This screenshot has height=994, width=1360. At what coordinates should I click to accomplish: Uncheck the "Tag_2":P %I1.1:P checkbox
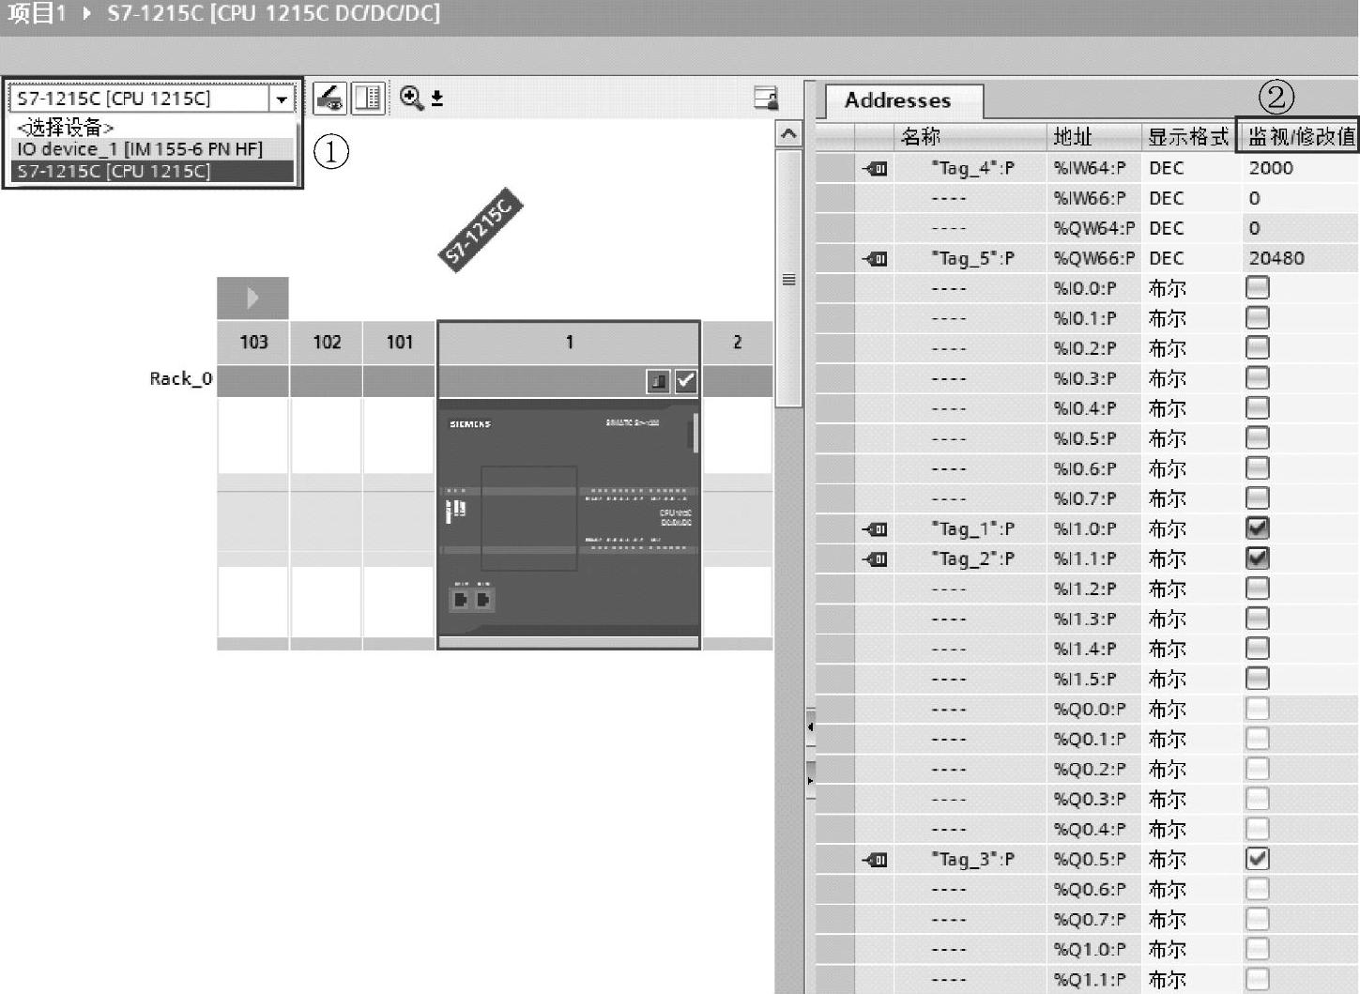[1258, 558]
